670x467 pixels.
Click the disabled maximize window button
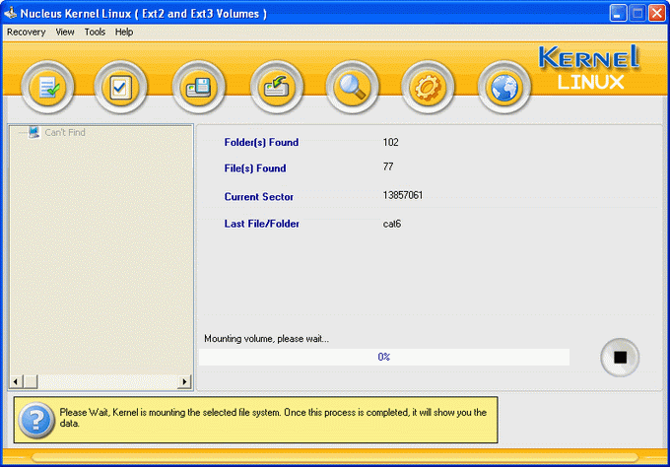tap(637, 13)
